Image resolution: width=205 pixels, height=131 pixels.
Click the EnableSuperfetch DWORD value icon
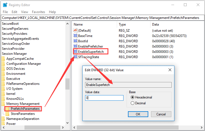(76, 51)
